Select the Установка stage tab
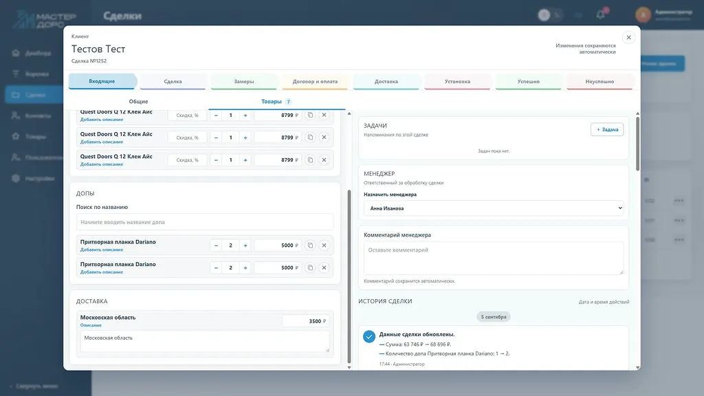The width and height of the screenshot is (704, 396). coord(457,81)
